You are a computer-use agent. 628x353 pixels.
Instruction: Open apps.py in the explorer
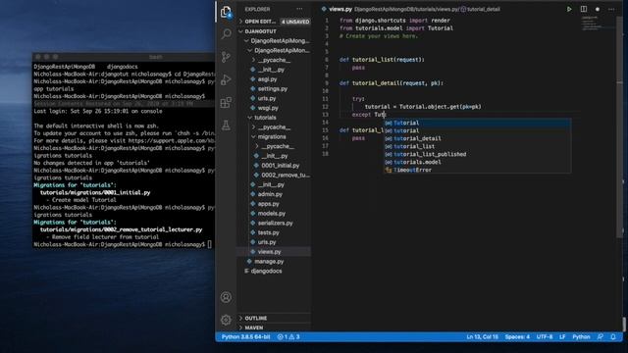click(268, 204)
